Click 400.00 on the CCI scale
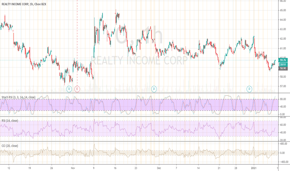290x171 pixels. coord(283,144)
